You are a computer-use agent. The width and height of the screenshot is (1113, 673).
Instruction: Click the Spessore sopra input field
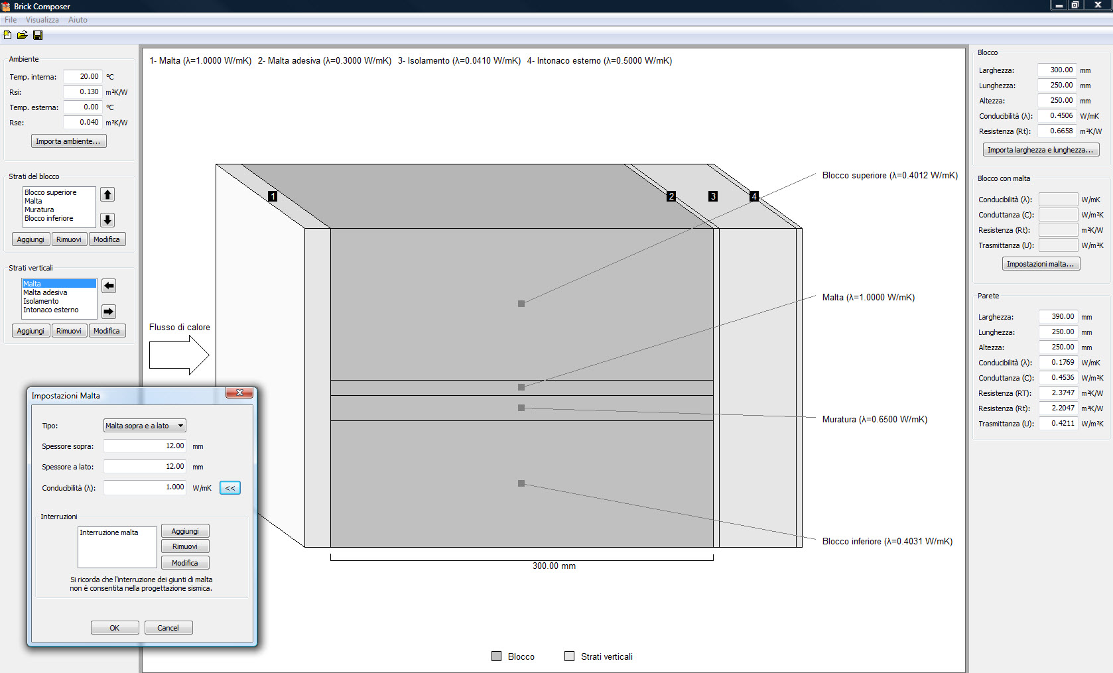(x=145, y=446)
